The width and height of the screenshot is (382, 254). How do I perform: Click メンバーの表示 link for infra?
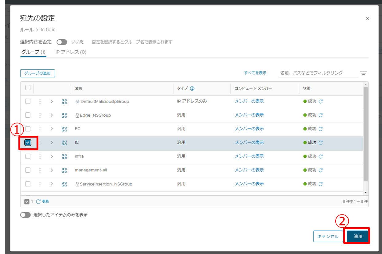pos(249,156)
